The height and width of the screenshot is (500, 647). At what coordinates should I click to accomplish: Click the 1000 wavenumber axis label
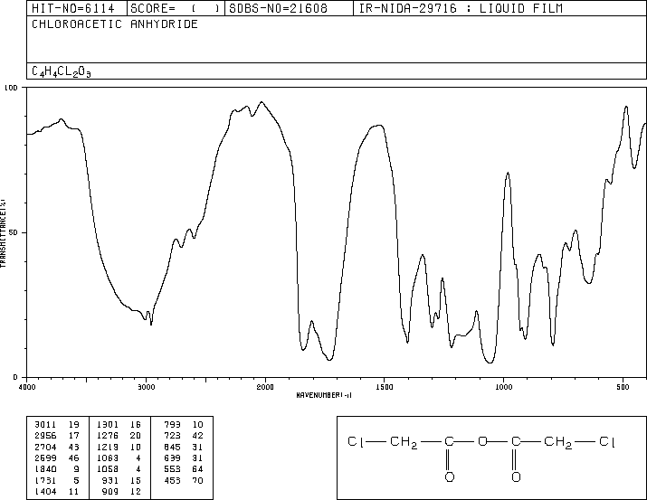(x=503, y=387)
